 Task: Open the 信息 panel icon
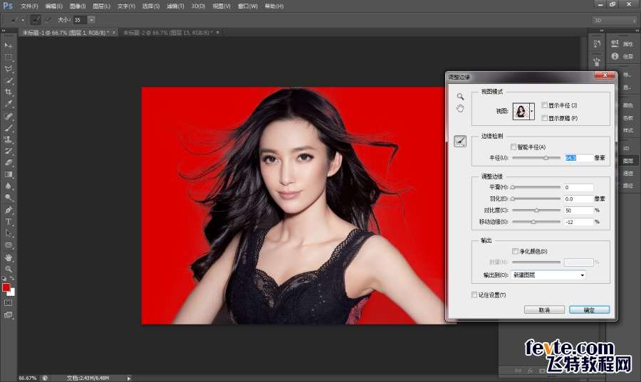pos(615,56)
